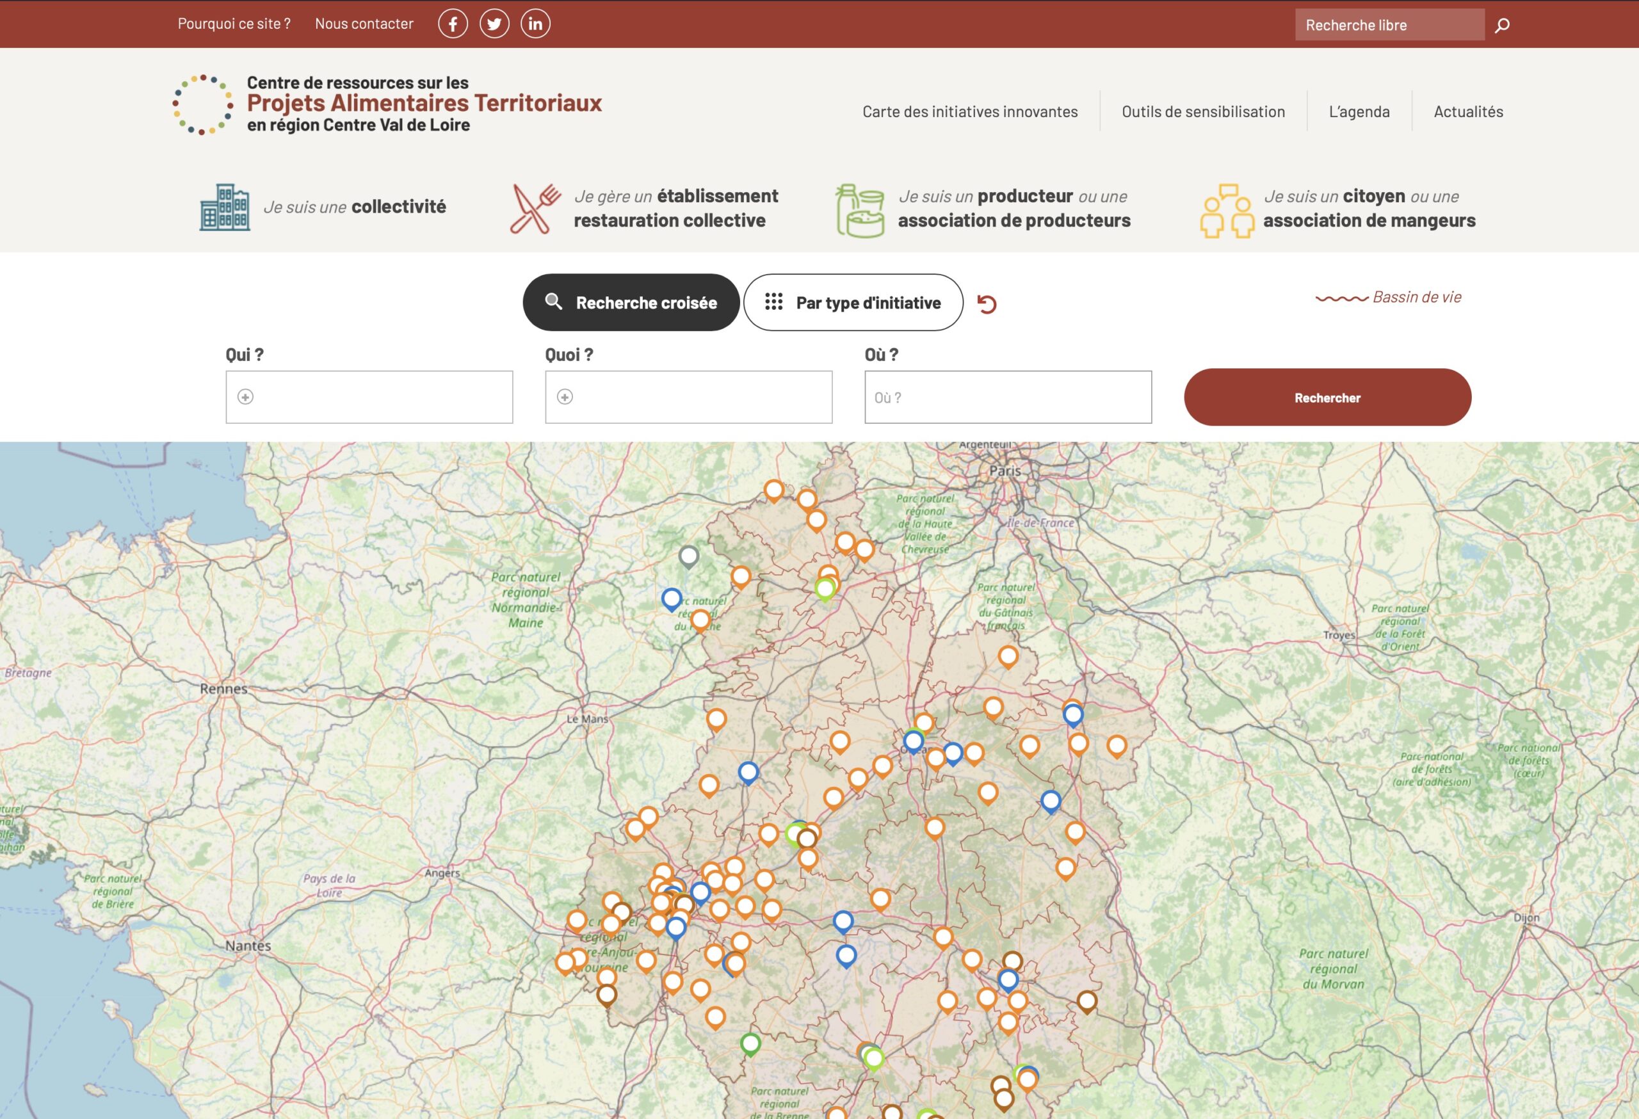Click the Où ? location field
The width and height of the screenshot is (1639, 1119).
(x=1008, y=397)
